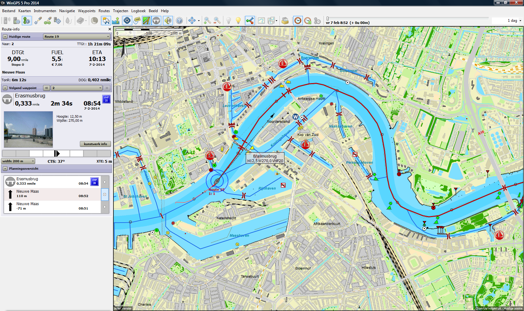The image size is (524, 311).
Task: Click VHF 20 badge next to Erasmusbrug
Action: [106, 99]
